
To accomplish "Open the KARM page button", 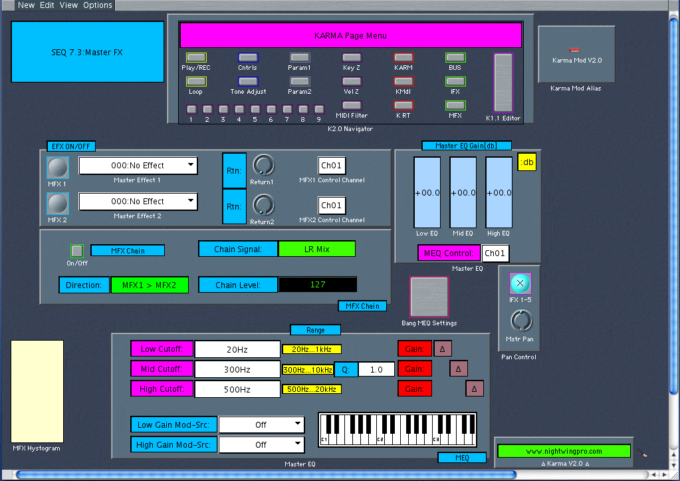I will pos(403,58).
